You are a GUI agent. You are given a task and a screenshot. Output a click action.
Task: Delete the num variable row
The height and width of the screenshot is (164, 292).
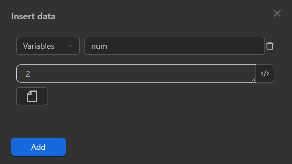pos(270,46)
